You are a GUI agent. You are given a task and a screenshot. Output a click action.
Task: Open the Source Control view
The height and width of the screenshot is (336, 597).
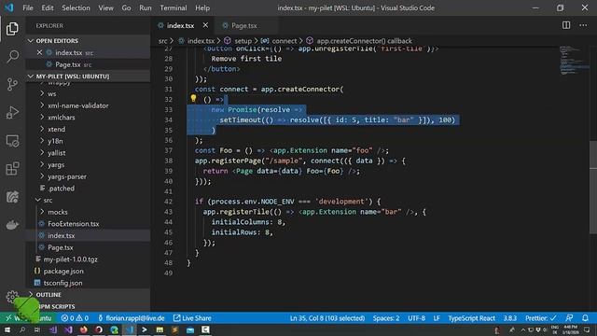click(x=12, y=84)
